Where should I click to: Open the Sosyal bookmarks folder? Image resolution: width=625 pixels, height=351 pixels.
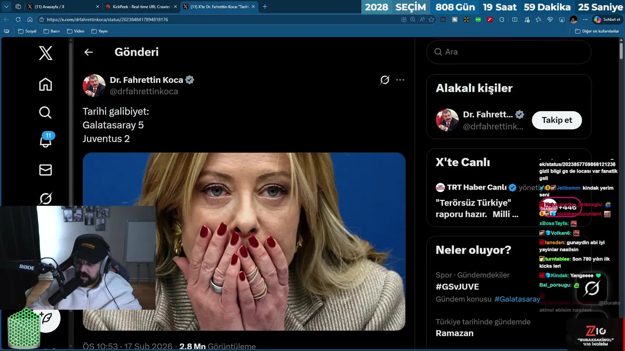click(27, 31)
